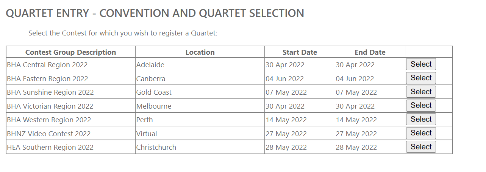Click the Quartet Entry page heading
This screenshot has width=486, height=172.
pos(155,13)
